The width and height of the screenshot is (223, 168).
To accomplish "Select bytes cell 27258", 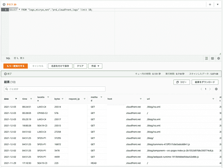I will (x=58, y=132).
